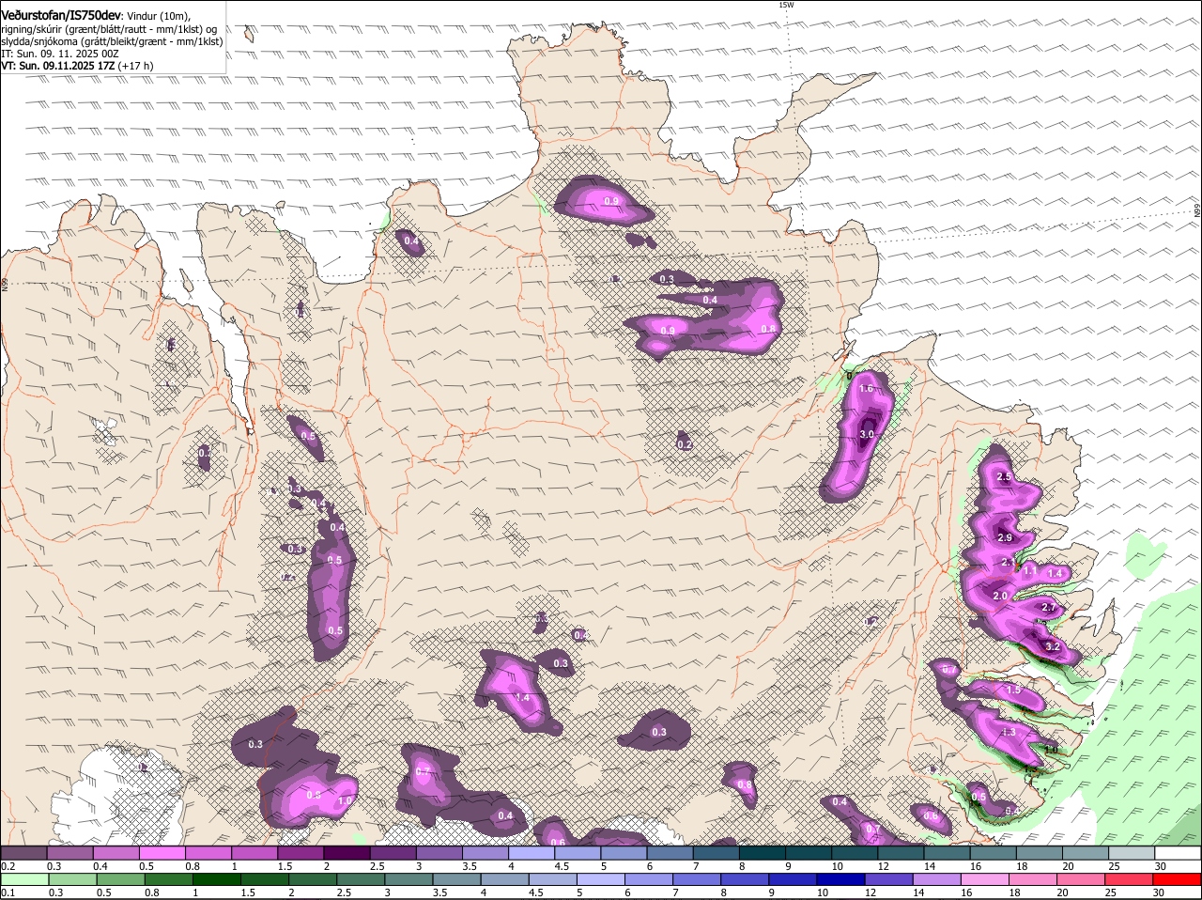Select bright pink purple-scale swatch 0.5 to 0.8
1202x900 pixels.
click(x=162, y=853)
